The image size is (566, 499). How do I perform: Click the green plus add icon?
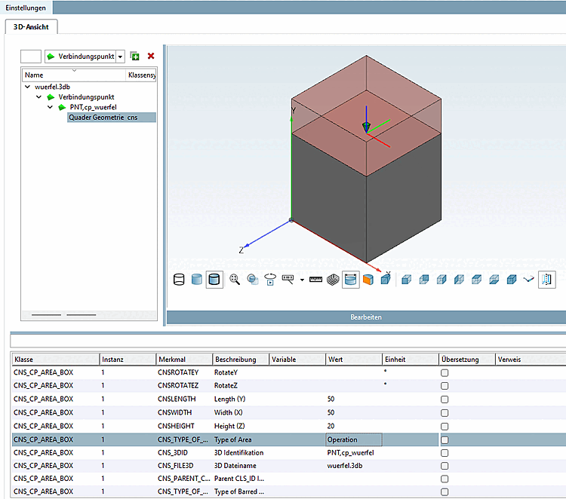click(134, 57)
